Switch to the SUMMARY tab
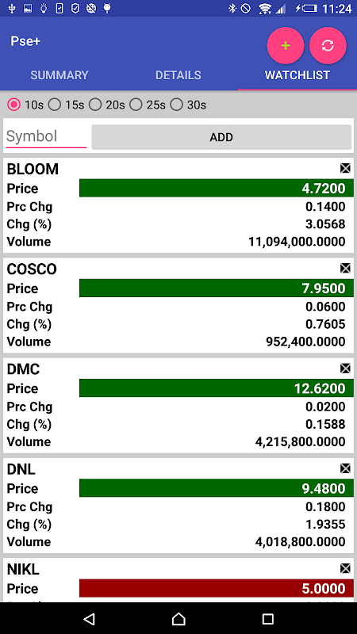357x634 pixels. 59,75
